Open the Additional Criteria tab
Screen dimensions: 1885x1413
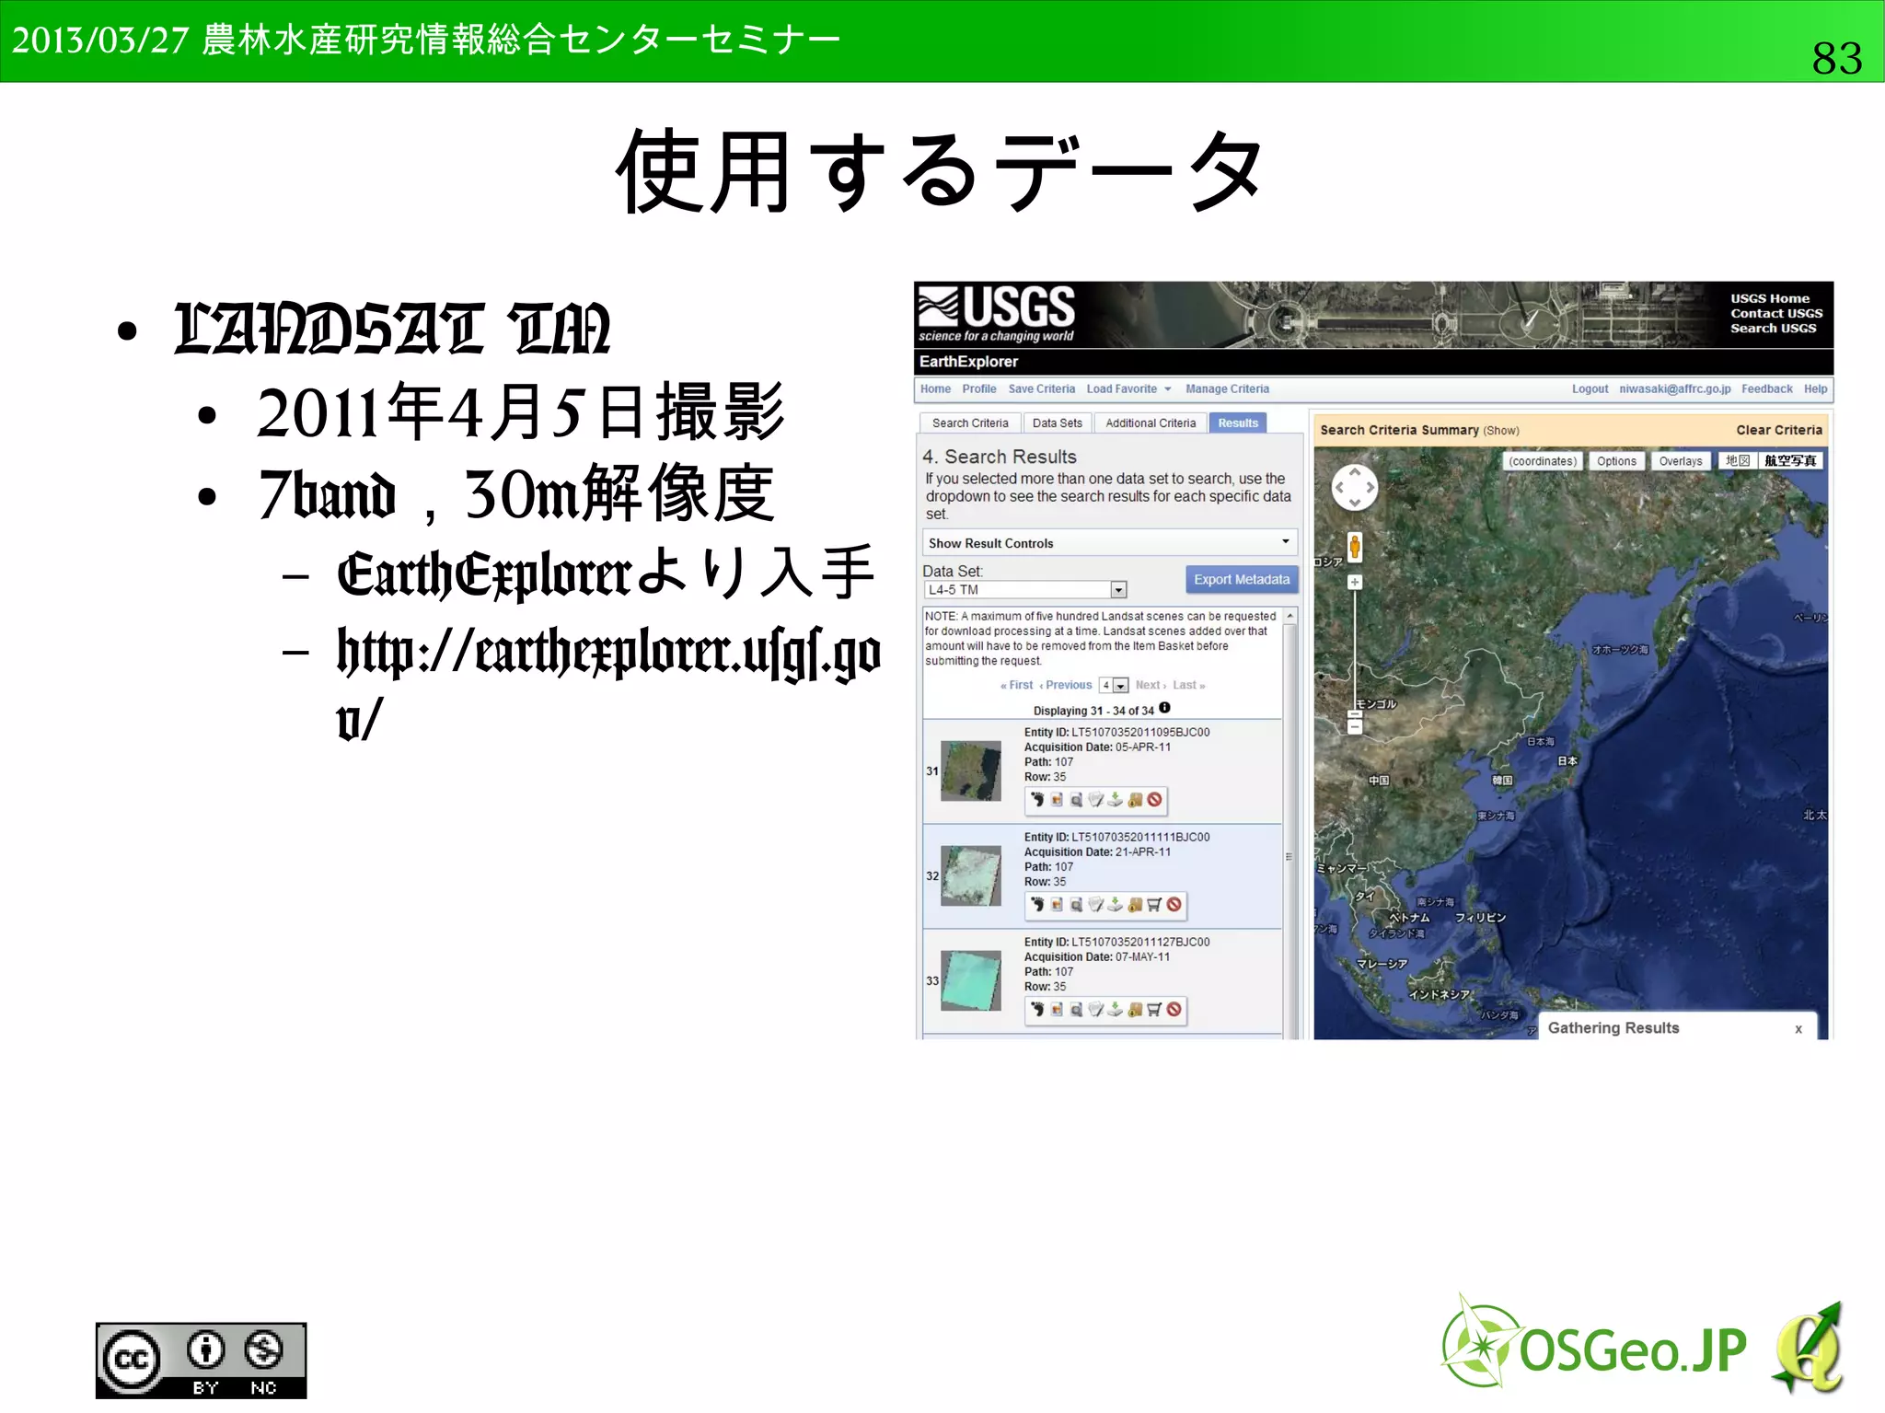(1151, 423)
